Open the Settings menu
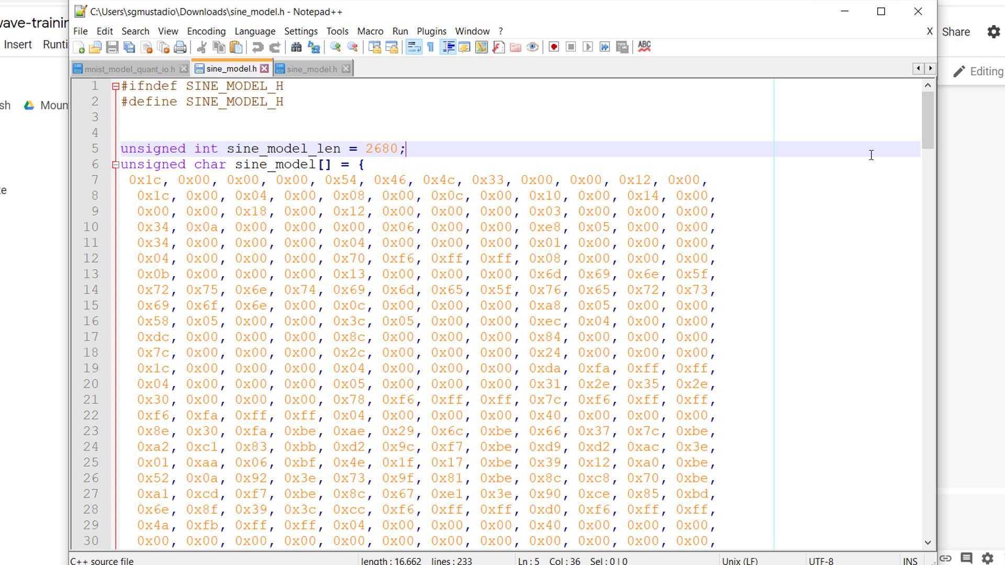Viewport: 1005px width, 565px height. 301,31
